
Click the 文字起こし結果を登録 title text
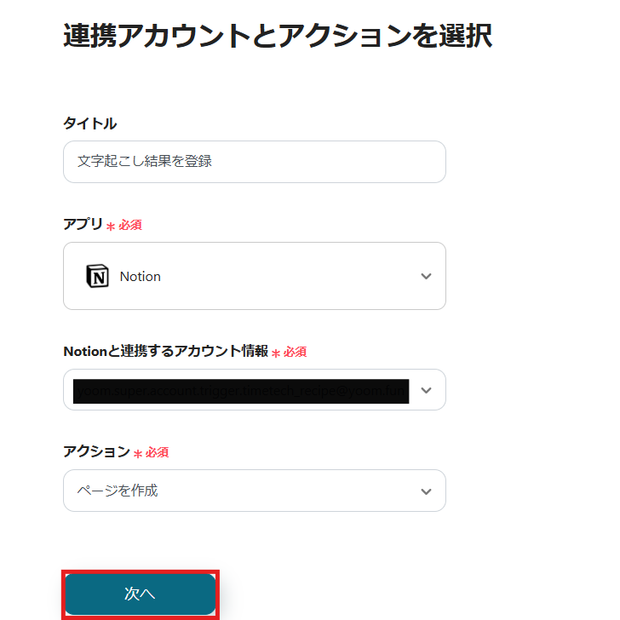(x=144, y=161)
